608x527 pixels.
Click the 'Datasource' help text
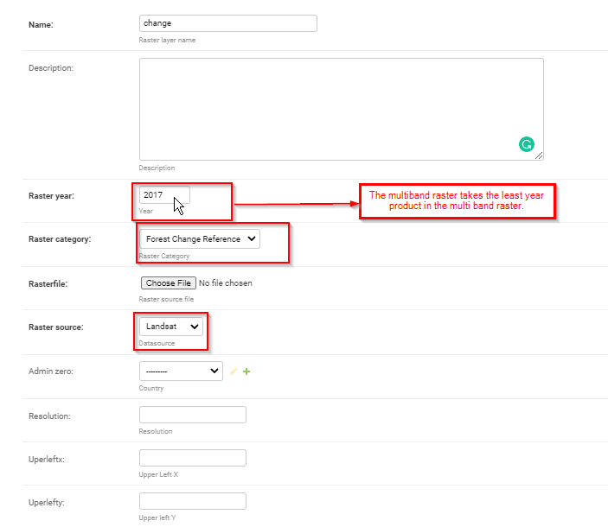click(157, 343)
